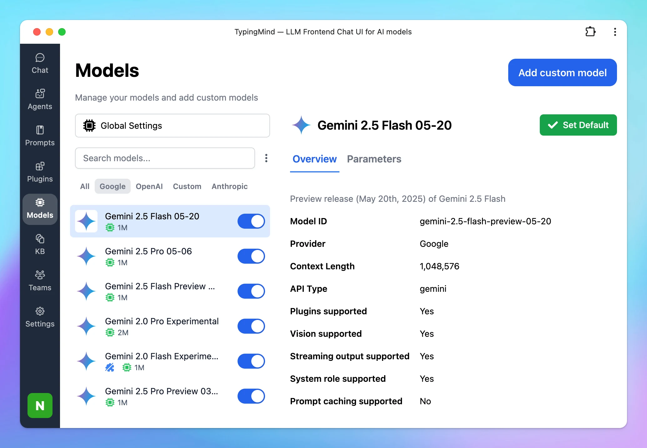This screenshot has width=647, height=448.
Task: Switch to the Parameters tab
Action: tap(374, 159)
